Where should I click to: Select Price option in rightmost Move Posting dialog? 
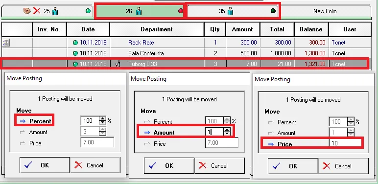[280, 144]
